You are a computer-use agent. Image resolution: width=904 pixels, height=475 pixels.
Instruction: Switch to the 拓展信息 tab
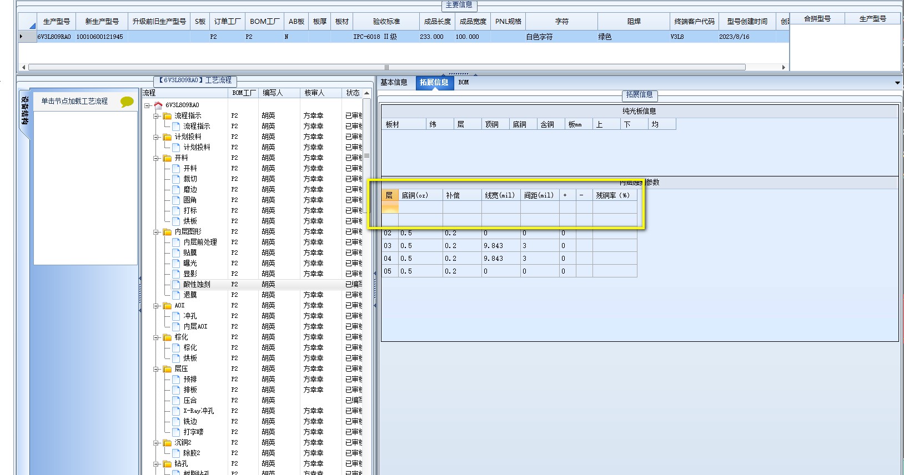[x=434, y=82]
